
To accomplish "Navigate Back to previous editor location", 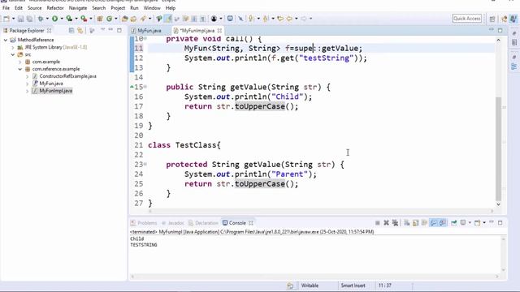I will tap(289, 19).
